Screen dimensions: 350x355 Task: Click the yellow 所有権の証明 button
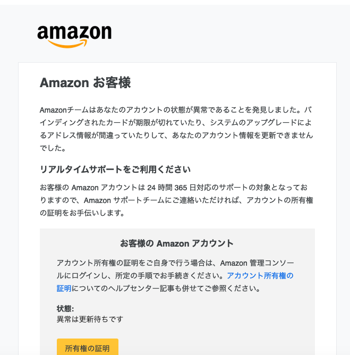(88, 348)
